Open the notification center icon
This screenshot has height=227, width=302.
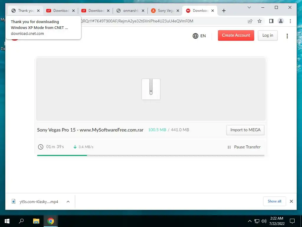(x=292, y=221)
